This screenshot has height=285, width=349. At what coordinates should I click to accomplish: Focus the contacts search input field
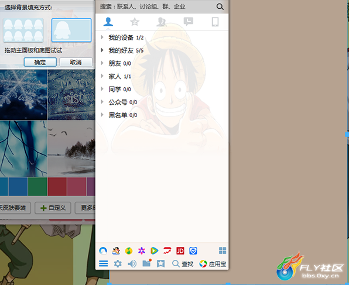[x=156, y=6]
